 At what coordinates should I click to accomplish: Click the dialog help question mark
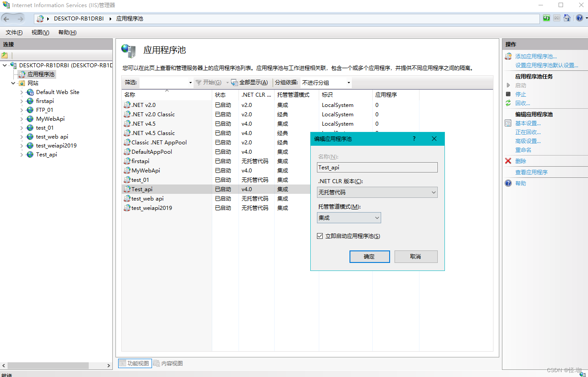(414, 139)
